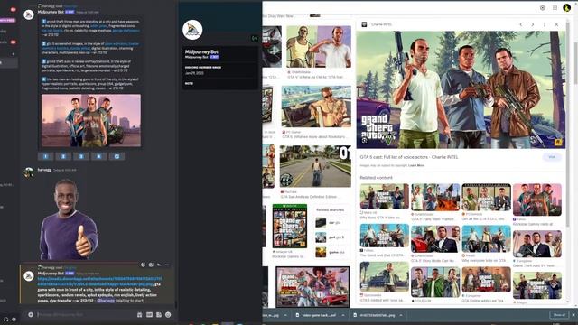Close the browser downloads bar
Screen dimensions: 578x325
(x=574, y=315)
